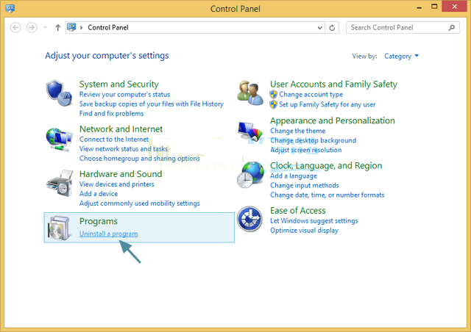Click the title bar Control Panel system icon

(x=10, y=8)
